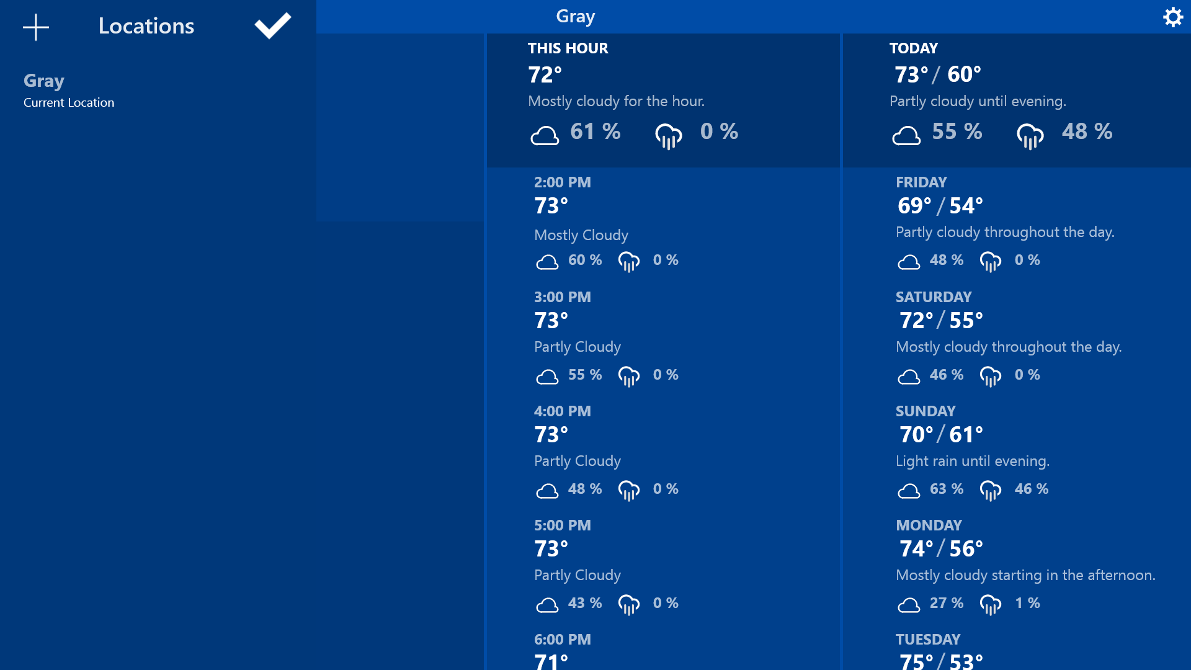Image resolution: width=1191 pixels, height=670 pixels.
Task: Click the 2:00 PM rain icon
Action: click(x=628, y=262)
